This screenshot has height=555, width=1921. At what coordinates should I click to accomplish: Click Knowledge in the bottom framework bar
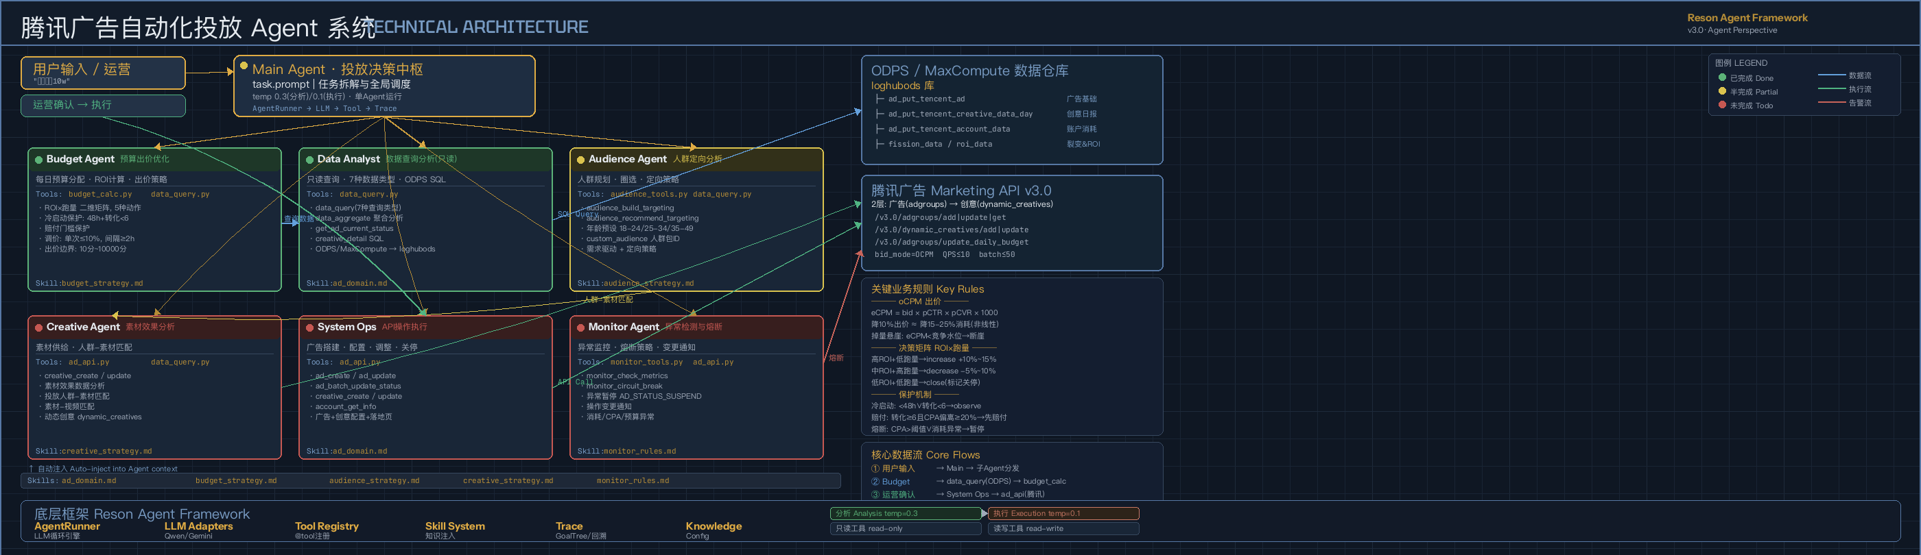coord(714,526)
